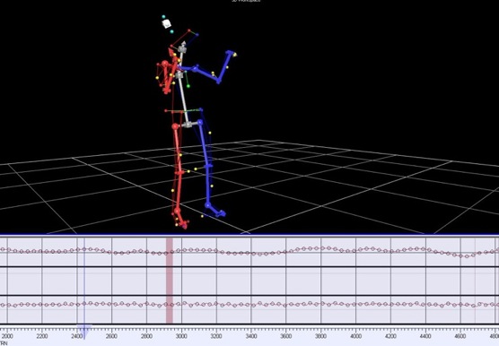Pick the green marker near the chest
The image size is (499, 346).
pos(188,86)
